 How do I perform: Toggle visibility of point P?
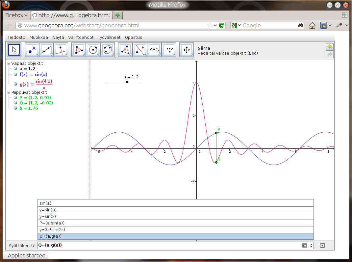pyautogui.click(x=15, y=97)
